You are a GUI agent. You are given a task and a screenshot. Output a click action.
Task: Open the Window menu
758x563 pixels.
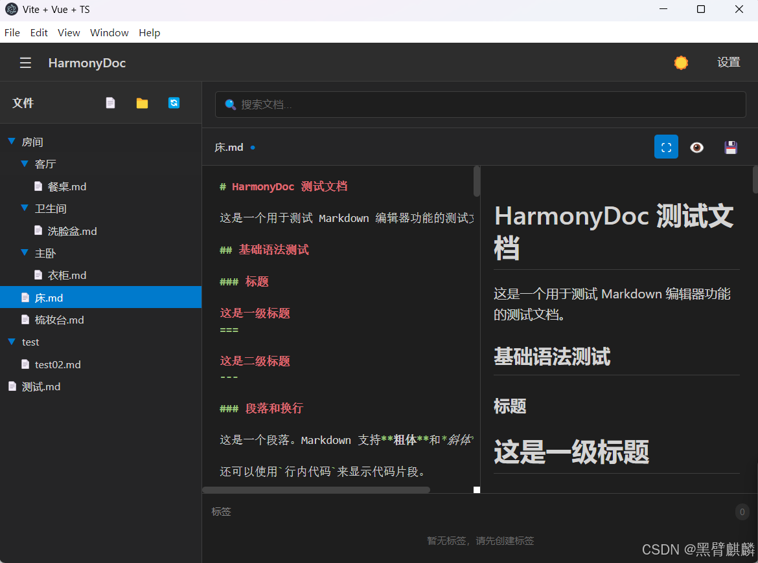(109, 33)
